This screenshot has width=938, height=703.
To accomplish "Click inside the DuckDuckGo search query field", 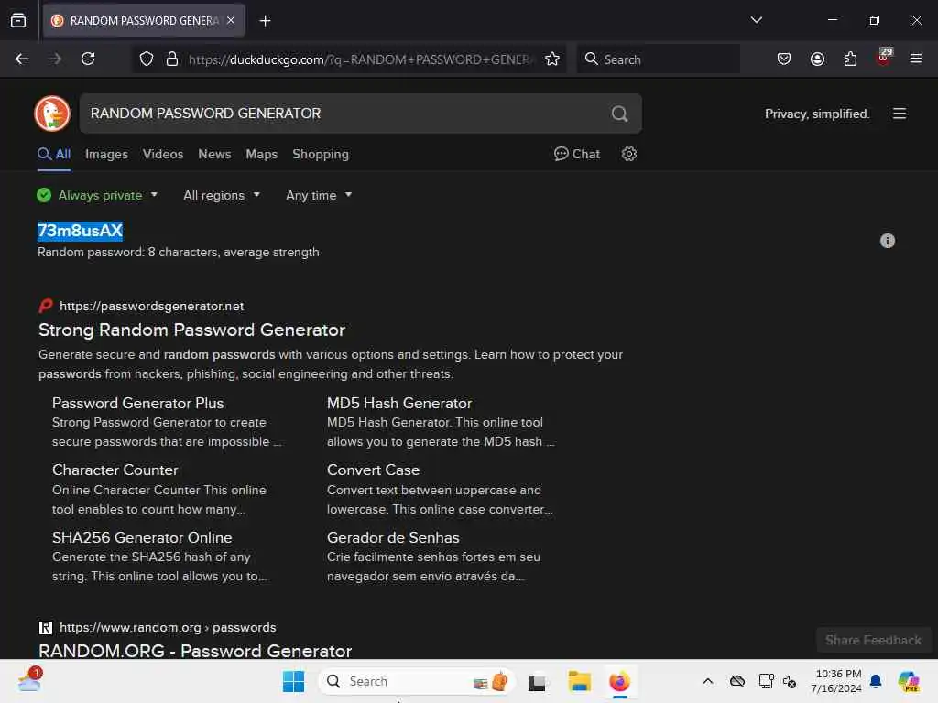I will (347, 114).
